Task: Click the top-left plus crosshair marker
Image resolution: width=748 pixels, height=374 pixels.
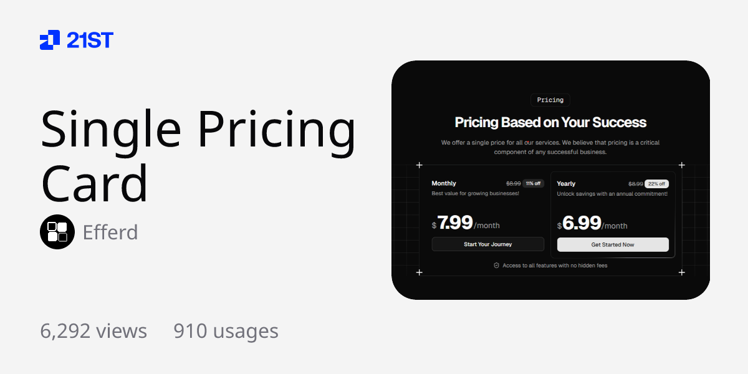Action: click(x=419, y=165)
